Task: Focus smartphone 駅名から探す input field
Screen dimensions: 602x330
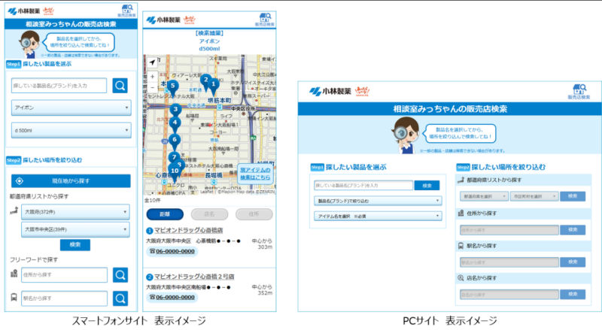Action: click(64, 298)
